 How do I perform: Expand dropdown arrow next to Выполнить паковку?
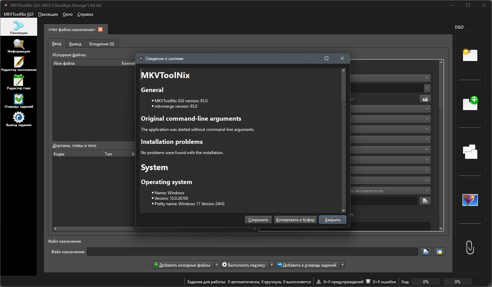point(272,265)
